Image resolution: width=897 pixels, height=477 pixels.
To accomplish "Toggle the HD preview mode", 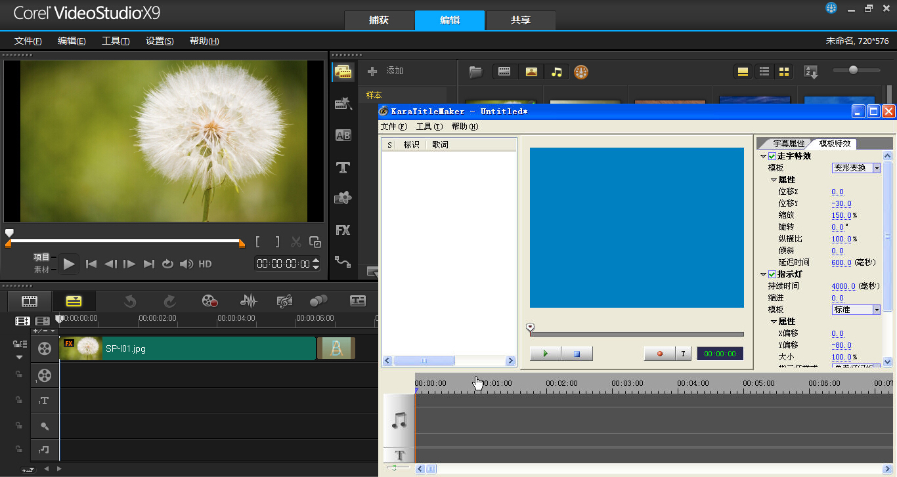I will click(x=205, y=264).
